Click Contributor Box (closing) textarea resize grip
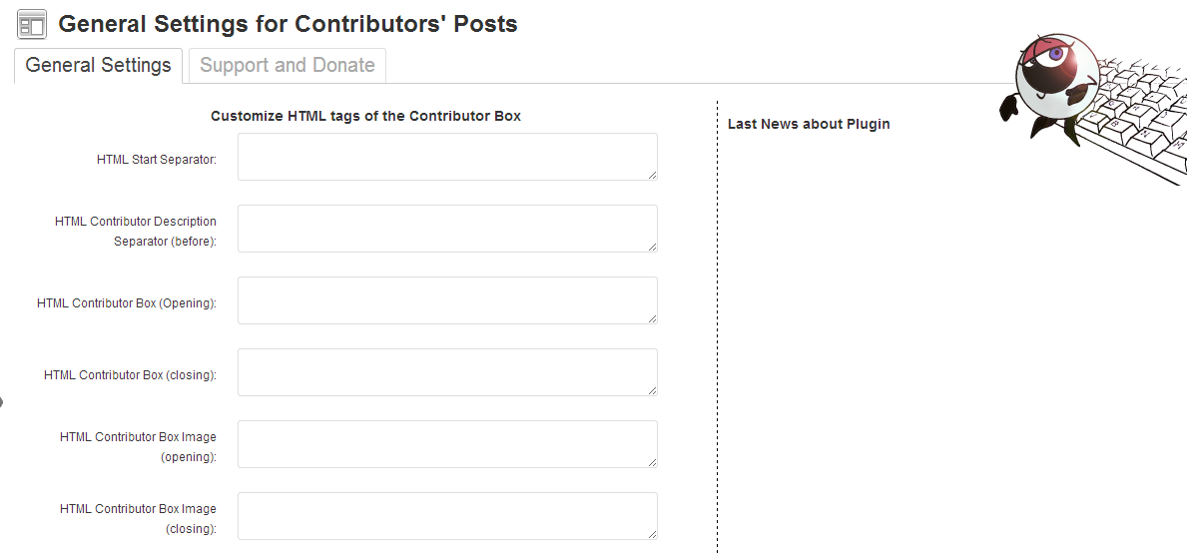Viewport: 1187px width, 554px height. click(652, 390)
